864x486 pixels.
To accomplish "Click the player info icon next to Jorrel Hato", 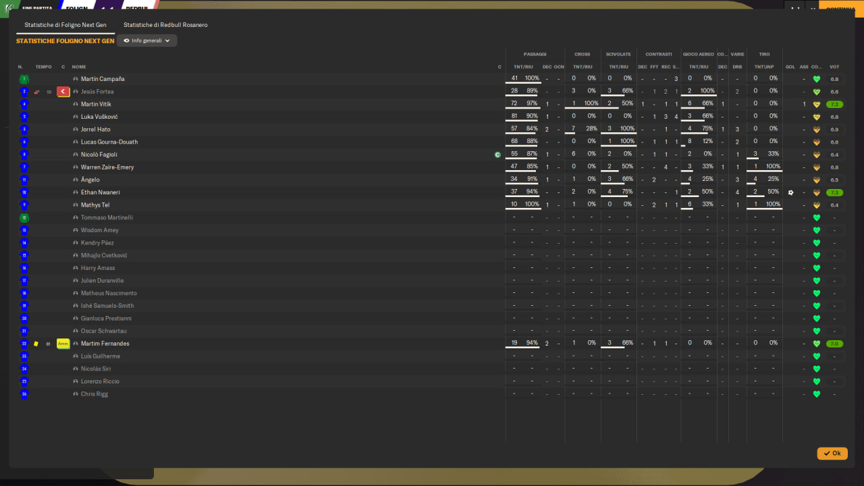I will pos(76,130).
